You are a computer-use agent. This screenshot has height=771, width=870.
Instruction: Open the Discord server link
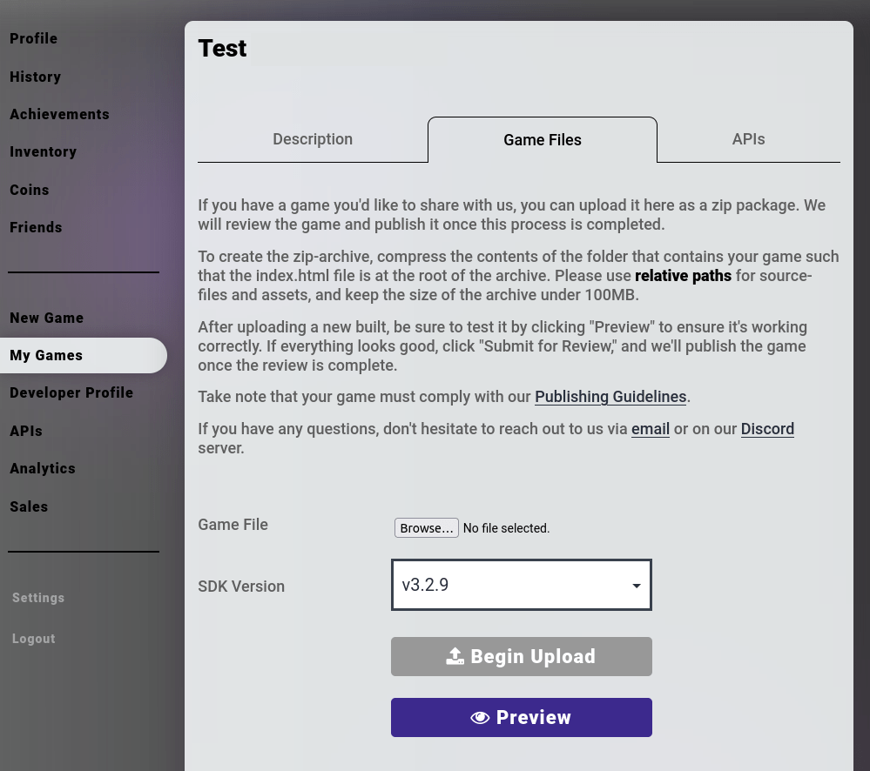(x=767, y=429)
